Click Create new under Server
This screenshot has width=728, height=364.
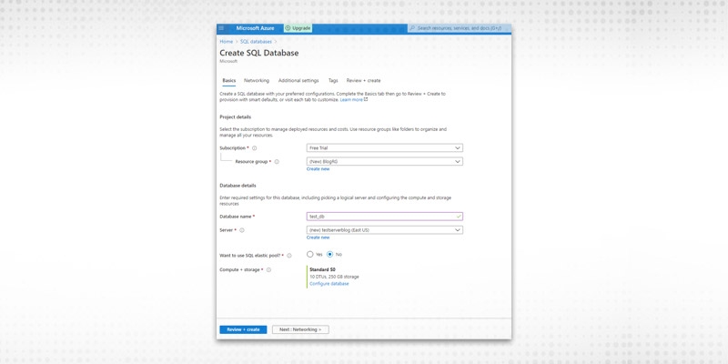click(x=318, y=238)
